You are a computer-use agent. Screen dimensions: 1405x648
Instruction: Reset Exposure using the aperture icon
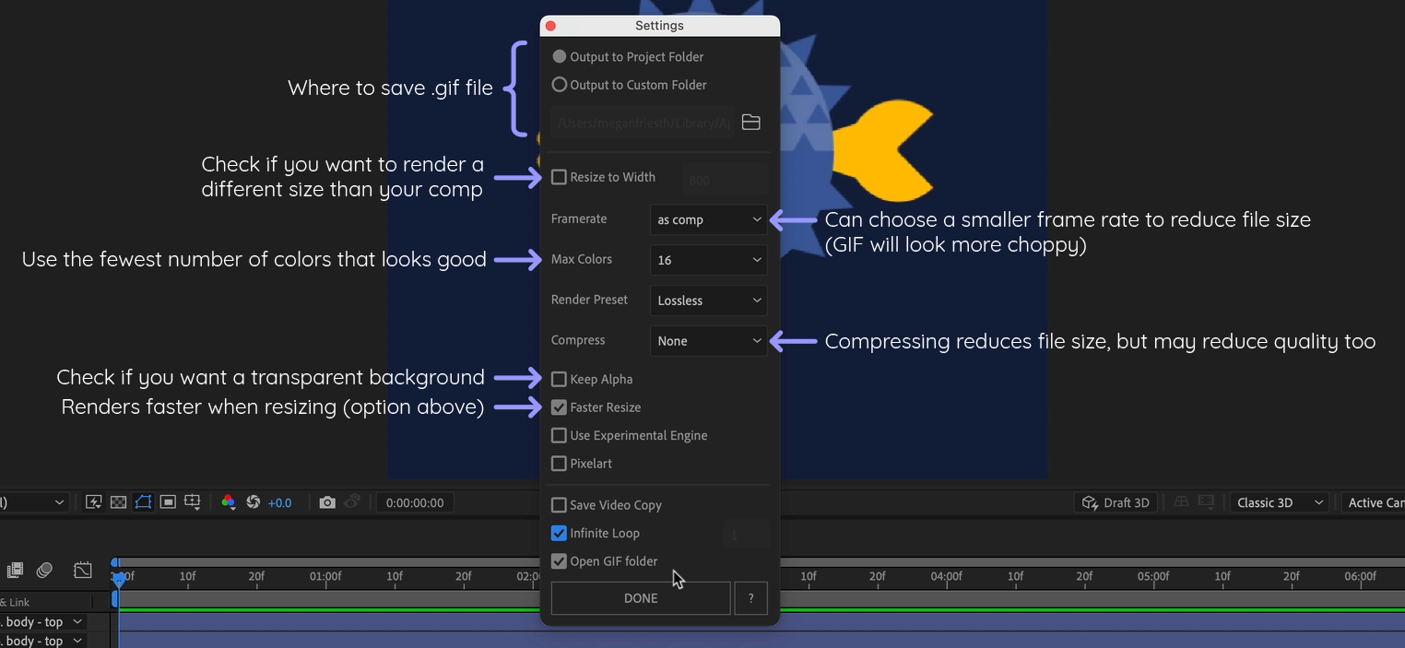click(254, 501)
